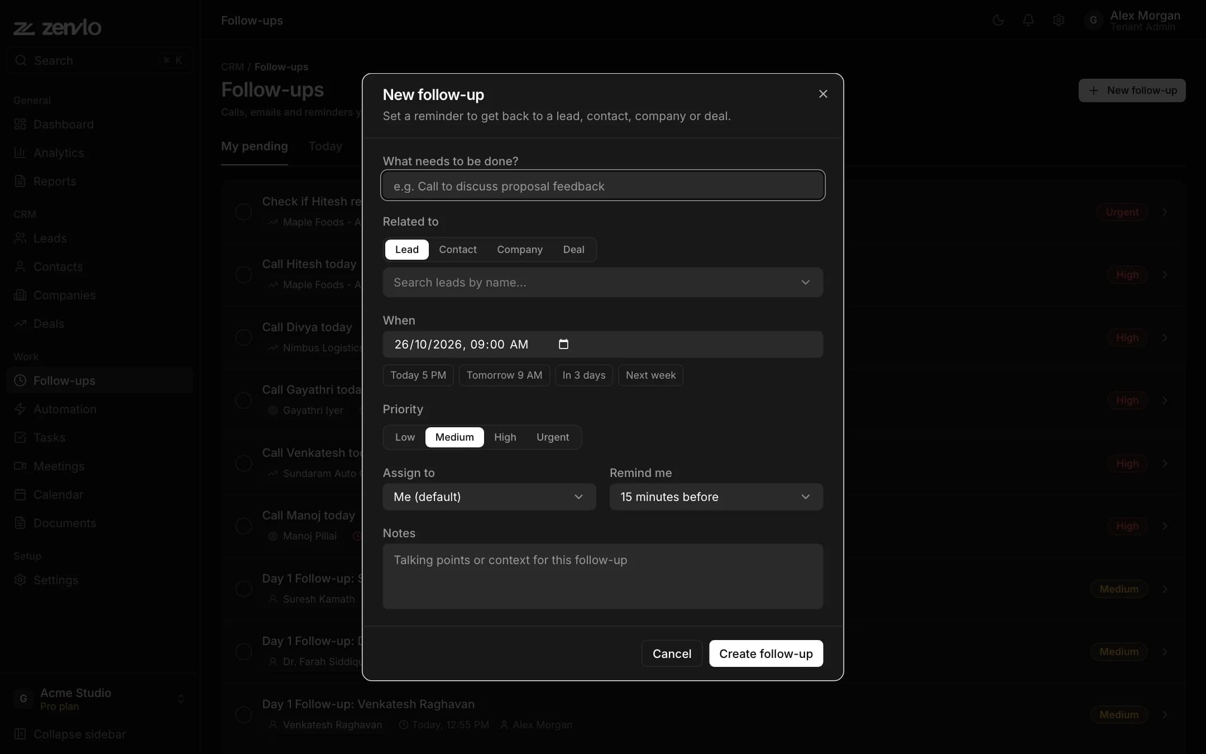
Task: Set priority to High
Action: tap(505, 437)
